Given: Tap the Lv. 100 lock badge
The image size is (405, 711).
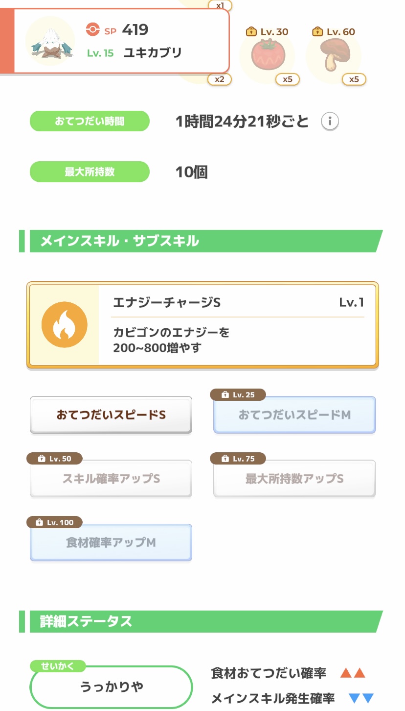Looking at the screenshot, I should pyautogui.click(x=54, y=522).
